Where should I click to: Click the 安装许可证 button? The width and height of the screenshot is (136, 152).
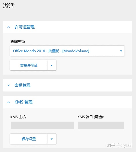[x=29, y=65]
